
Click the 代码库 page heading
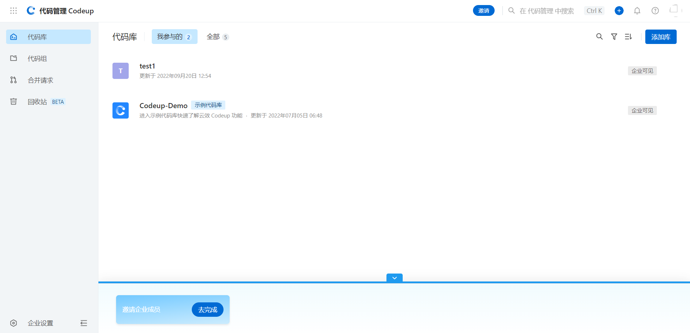click(x=125, y=37)
